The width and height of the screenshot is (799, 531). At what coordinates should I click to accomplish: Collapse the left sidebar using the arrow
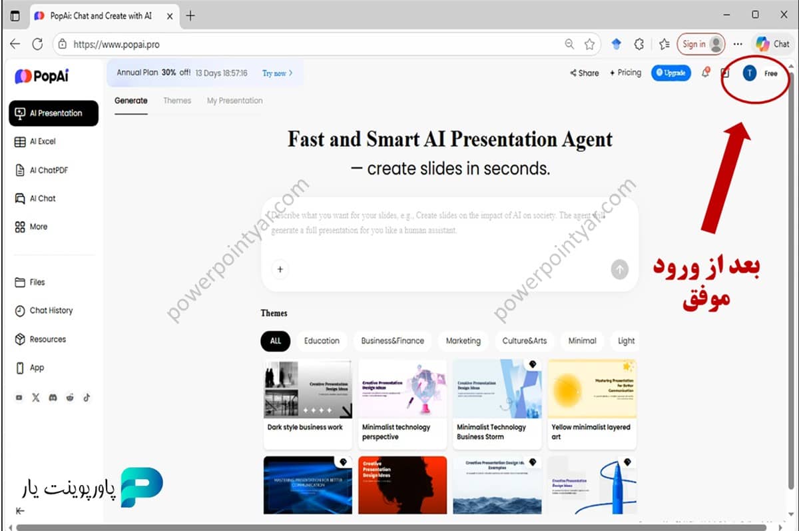[x=20, y=511]
